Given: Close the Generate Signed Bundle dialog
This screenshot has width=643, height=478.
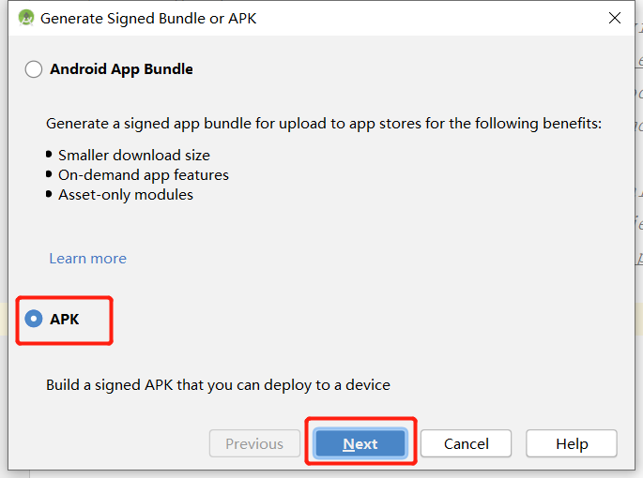Looking at the screenshot, I should [615, 18].
